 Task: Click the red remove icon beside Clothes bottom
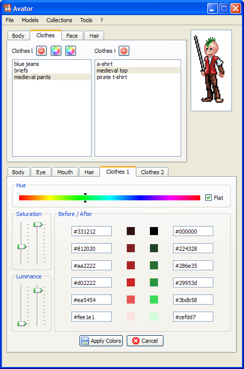click(41, 51)
